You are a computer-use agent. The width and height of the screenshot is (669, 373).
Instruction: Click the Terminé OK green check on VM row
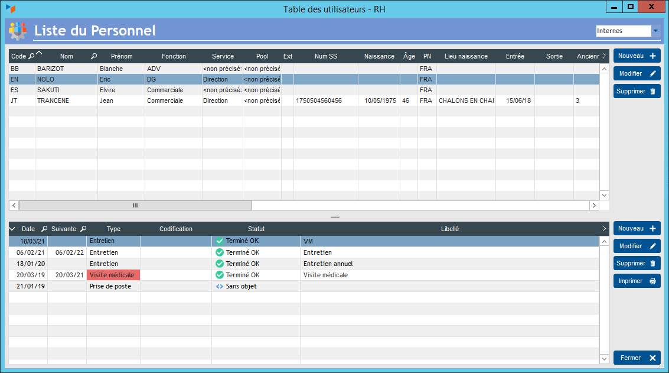pos(220,241)
